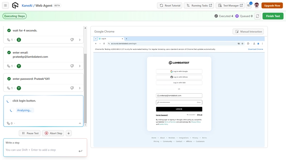Image resolution: width=286 pixels, height=160 pixels.
Task: Click the password field
Action: point(179,102)
